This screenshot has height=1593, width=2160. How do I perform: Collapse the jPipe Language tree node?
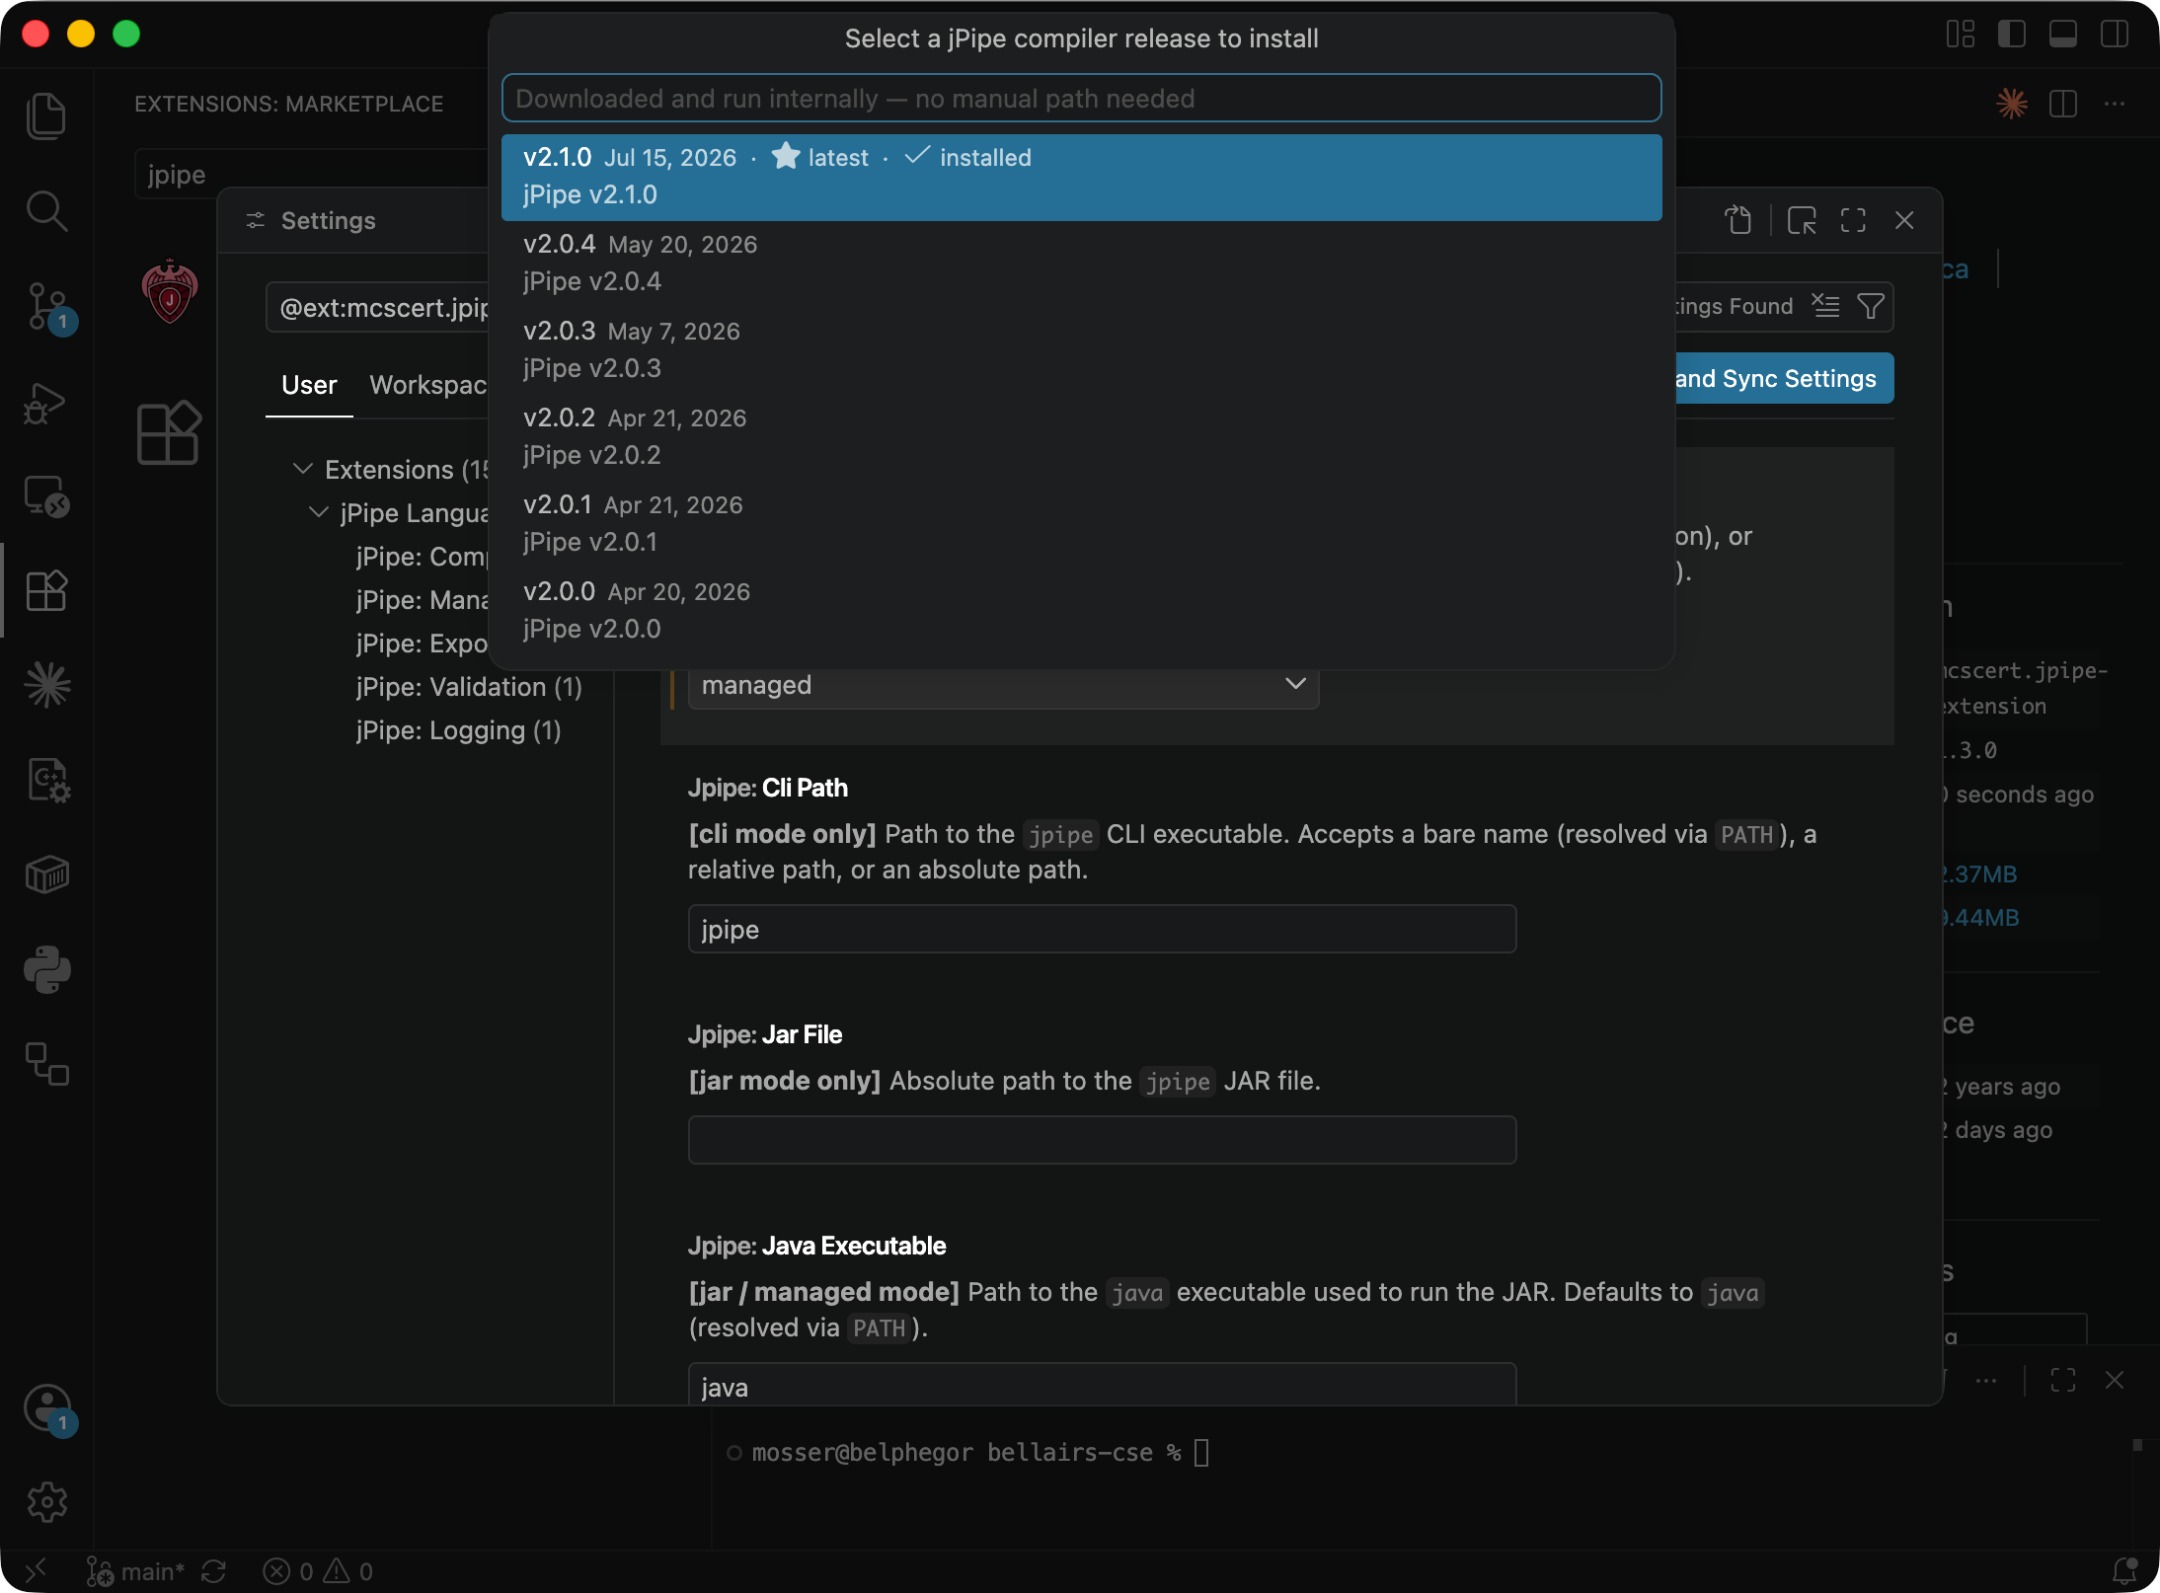pyautogui.click(x=319, y=512)
